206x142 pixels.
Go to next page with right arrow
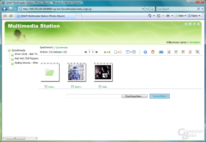97,52
